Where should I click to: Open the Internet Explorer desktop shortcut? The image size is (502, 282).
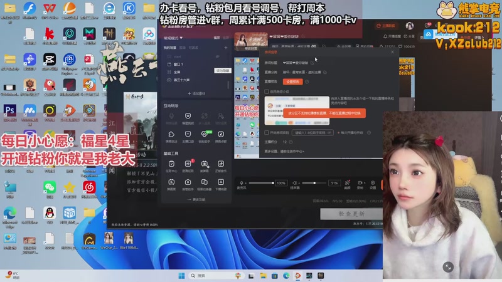pyautogui.click(x=109, y=8)
